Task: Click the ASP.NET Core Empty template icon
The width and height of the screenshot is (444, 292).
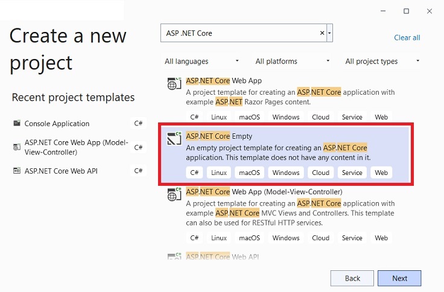Action: click(174, 138)
